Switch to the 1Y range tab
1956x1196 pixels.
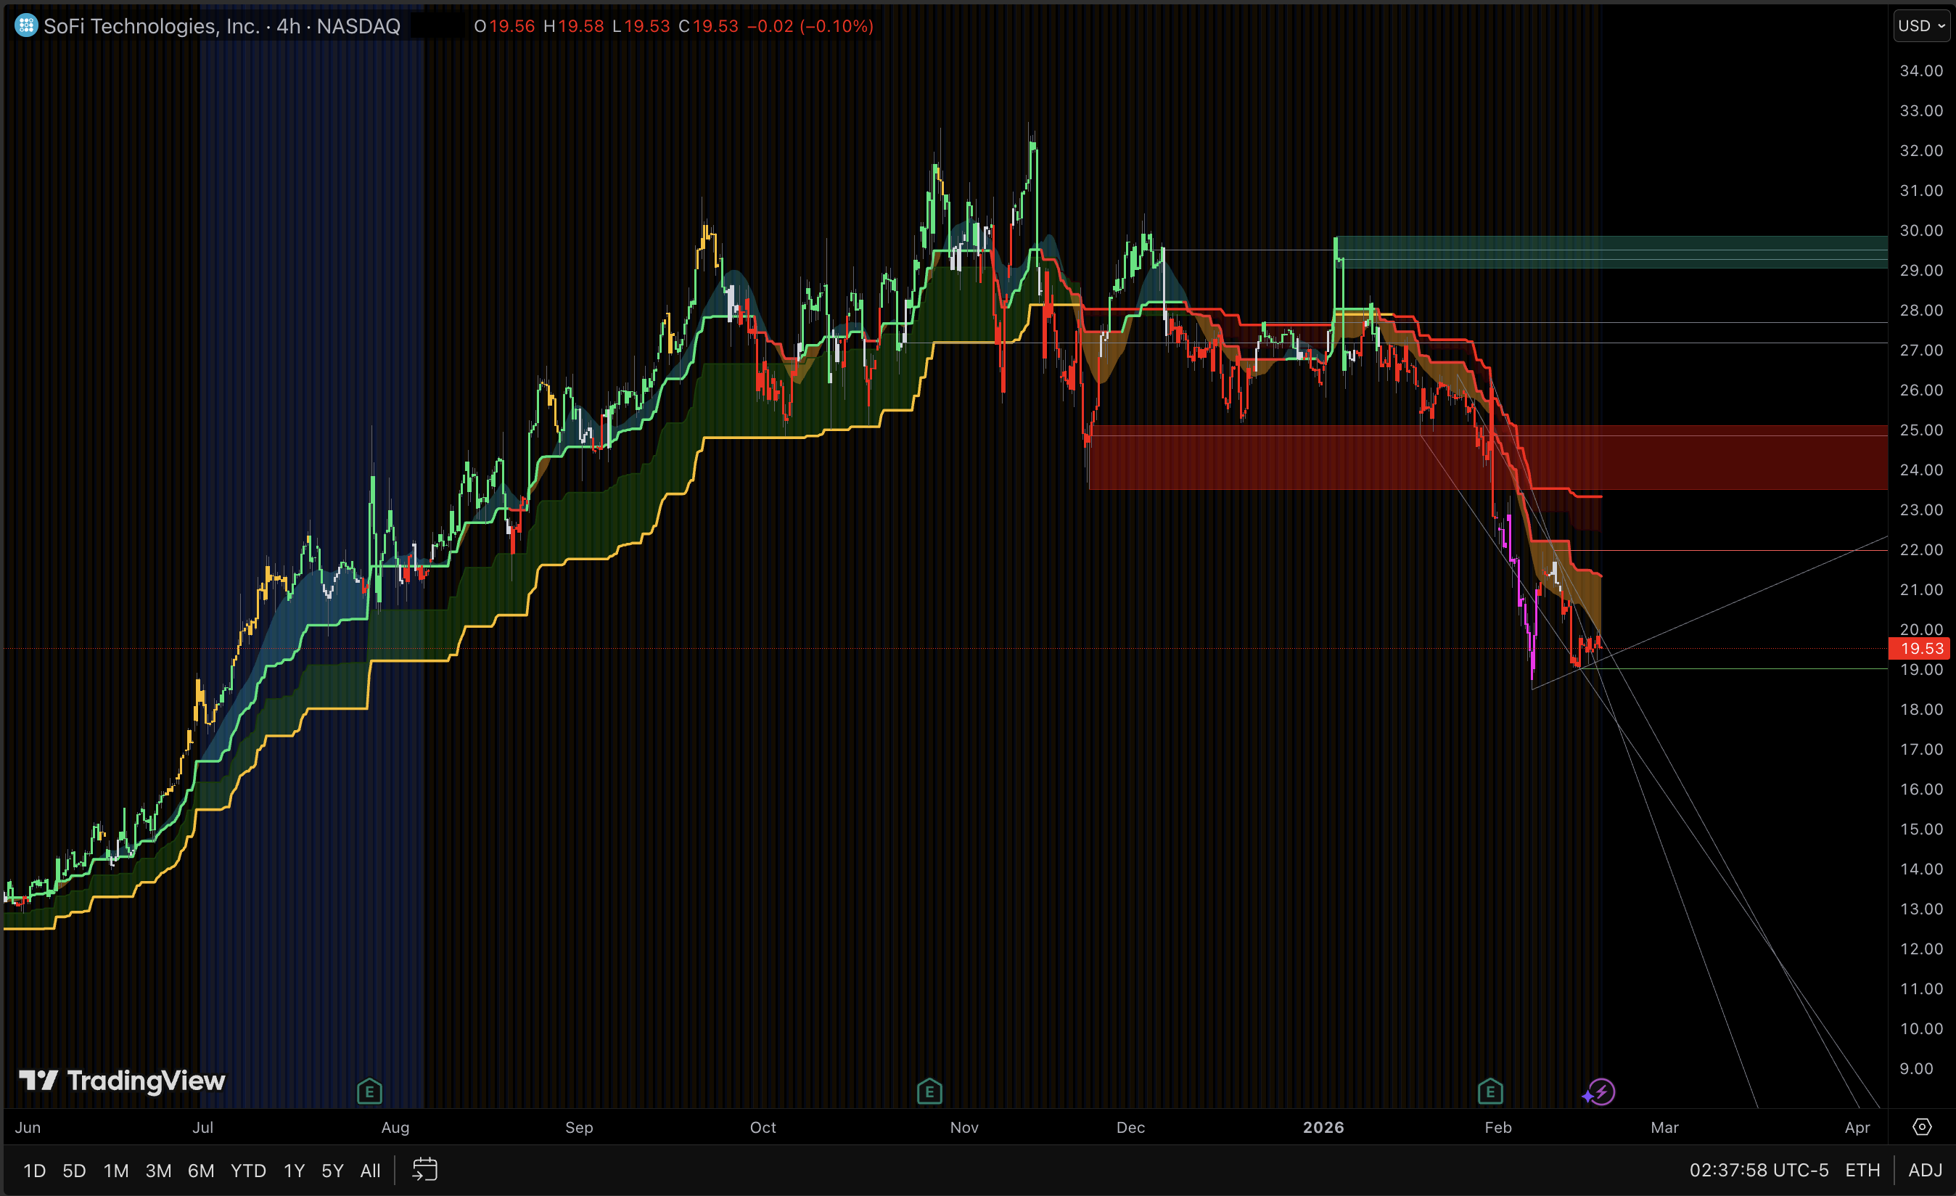[293, 1170]
